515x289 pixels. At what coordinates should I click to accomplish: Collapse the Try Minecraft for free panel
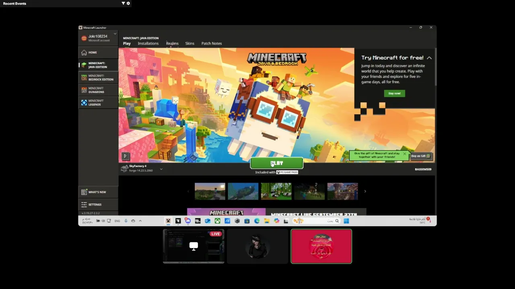(x=429, y=58)
